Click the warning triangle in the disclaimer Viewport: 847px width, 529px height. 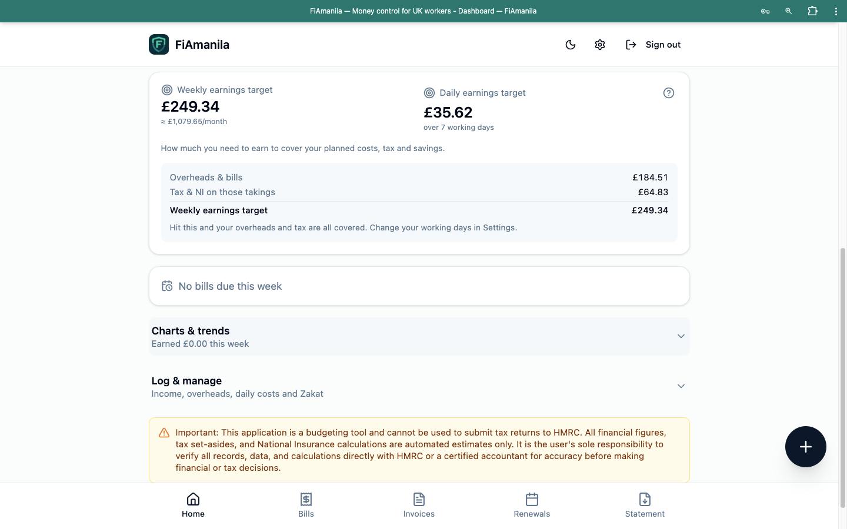[x=164, y=433]
